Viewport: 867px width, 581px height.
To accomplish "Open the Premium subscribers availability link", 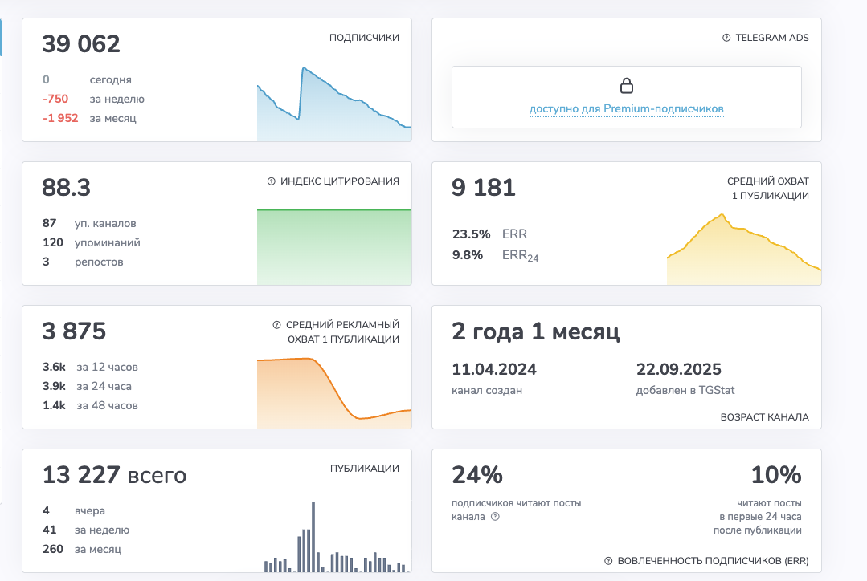I will (x=627, y=109).
